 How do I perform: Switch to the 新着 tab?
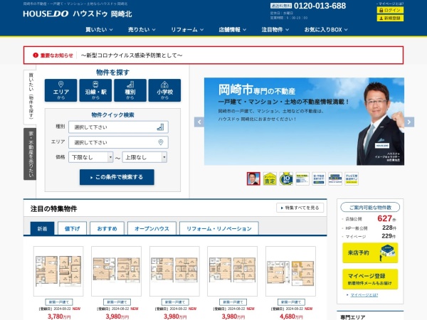tap(42, 228)
